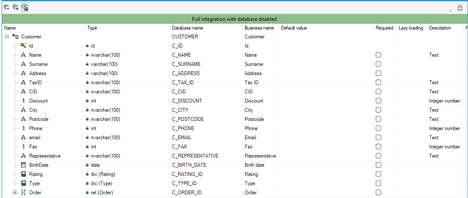This screenshot has height=198, width=468.
Task: Select the Representative attribute row
Action: click(x=234, y=156)
